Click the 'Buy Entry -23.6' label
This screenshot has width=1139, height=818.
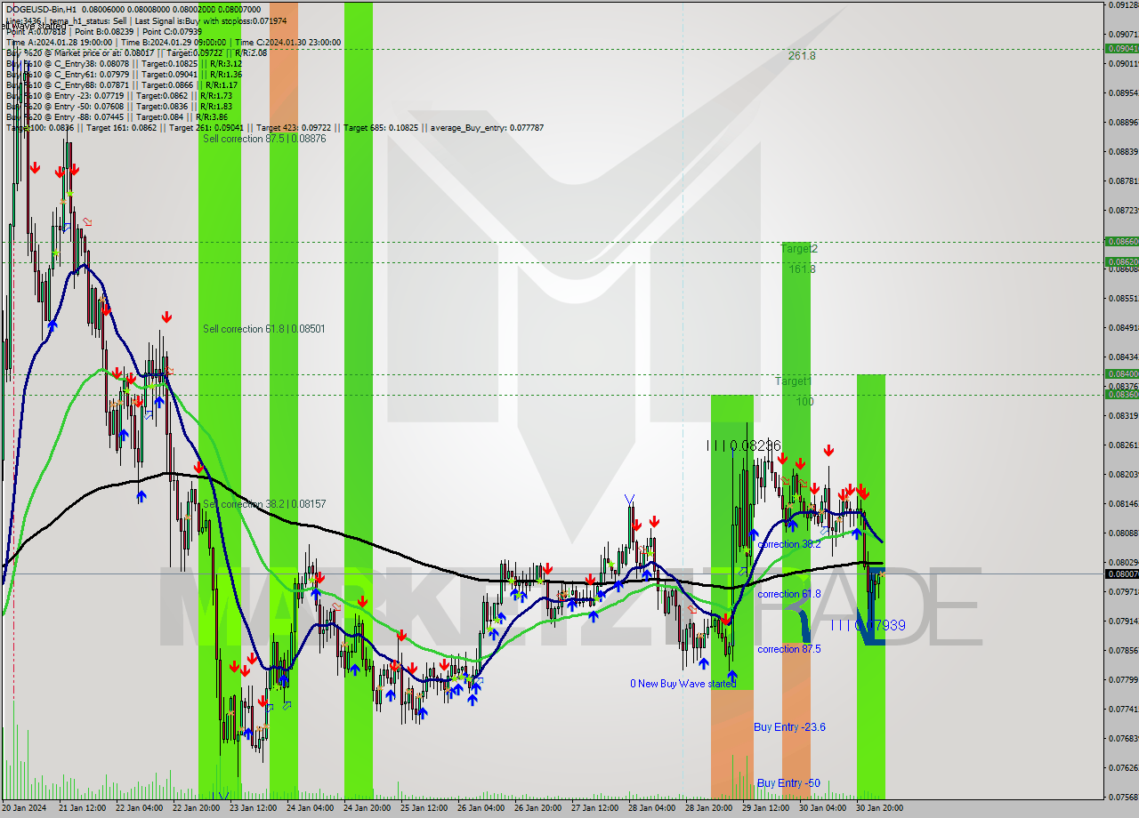[789, 727]
